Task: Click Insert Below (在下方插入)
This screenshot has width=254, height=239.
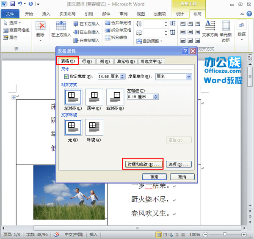Action: click(86, 24)
